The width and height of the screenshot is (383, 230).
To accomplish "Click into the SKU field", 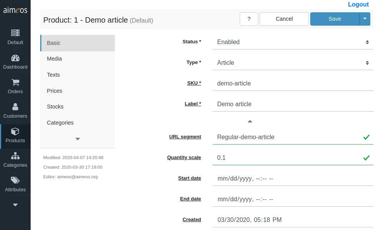I will tap(293, 83).
